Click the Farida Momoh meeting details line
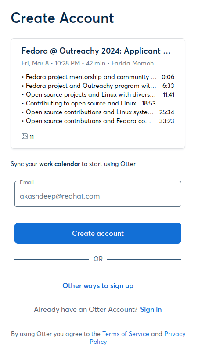 (x=88, y=63)
